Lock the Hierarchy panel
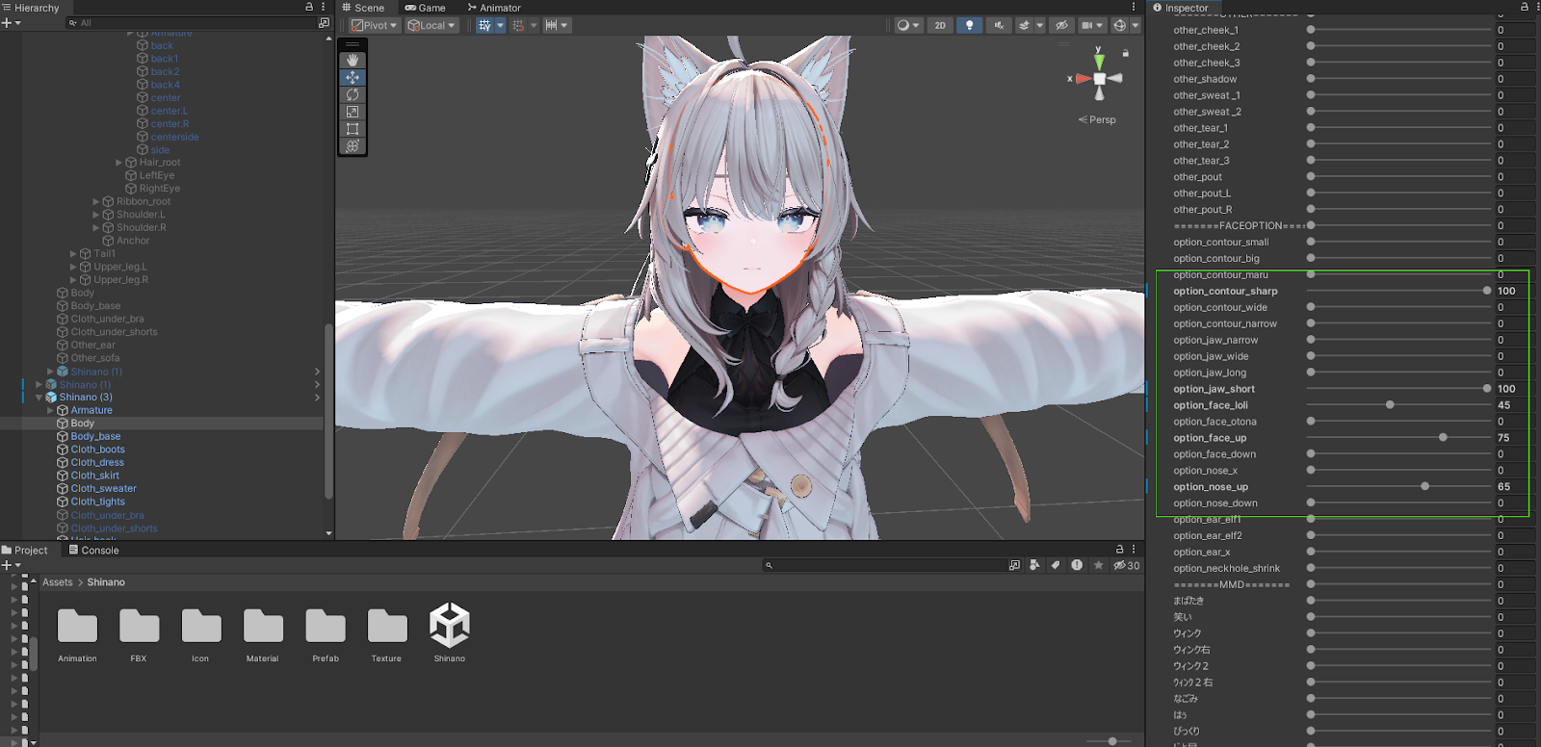This screenshot has height=747, width=1541. pyautogui.click(x=309, y=7)
